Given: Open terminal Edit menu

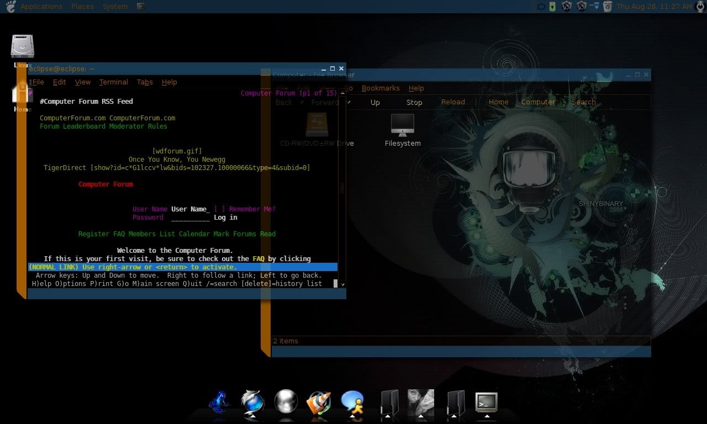Looking at the screenshot, I should click(x=59, y=82).
